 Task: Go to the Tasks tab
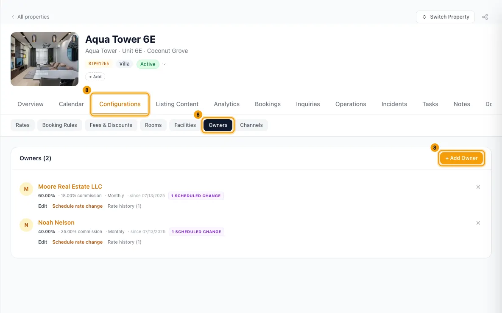pos(430,104)
